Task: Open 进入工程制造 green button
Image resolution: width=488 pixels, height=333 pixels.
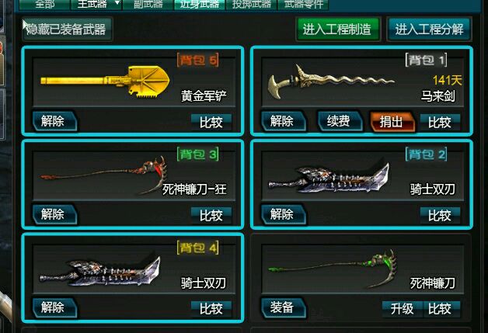Action: 337,29
